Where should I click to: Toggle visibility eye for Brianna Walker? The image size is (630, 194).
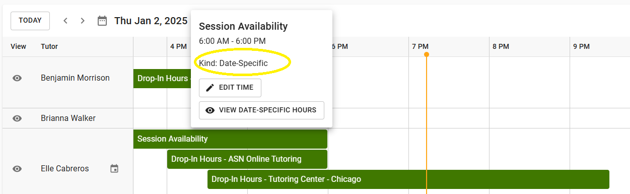(x=17, y=118)
